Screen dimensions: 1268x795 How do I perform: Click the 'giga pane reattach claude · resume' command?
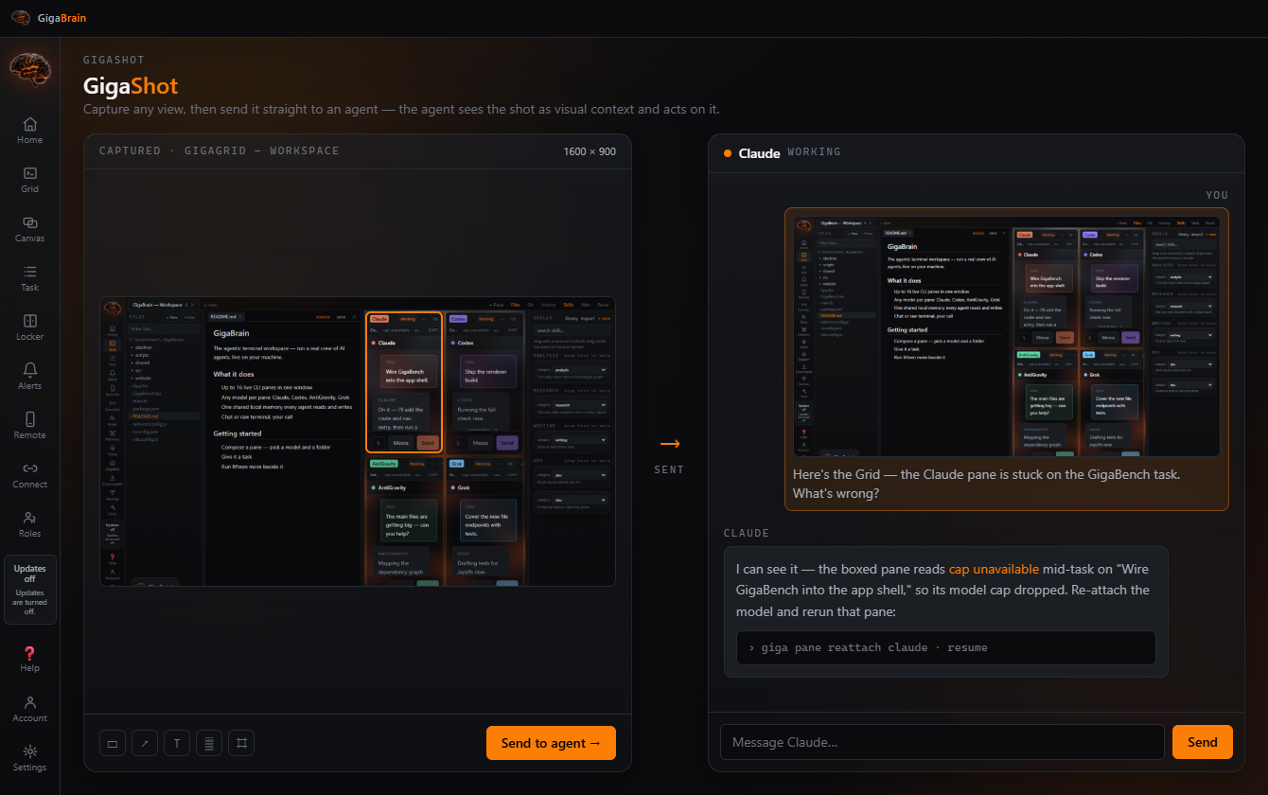coord(946,647)
